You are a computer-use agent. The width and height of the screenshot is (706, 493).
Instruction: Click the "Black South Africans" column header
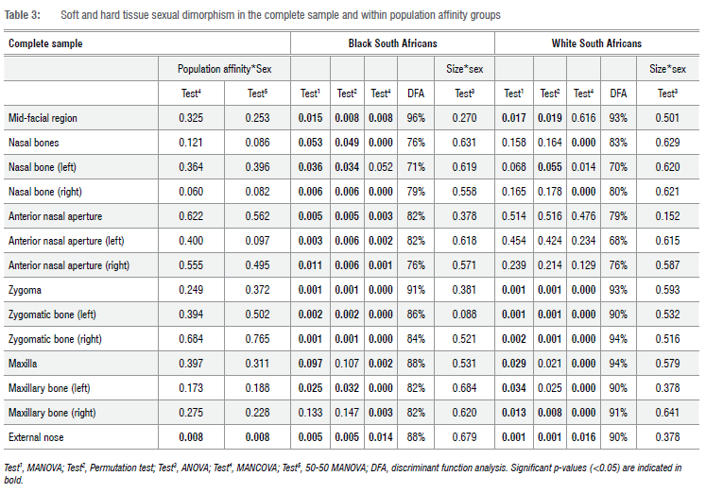(391, 43)
